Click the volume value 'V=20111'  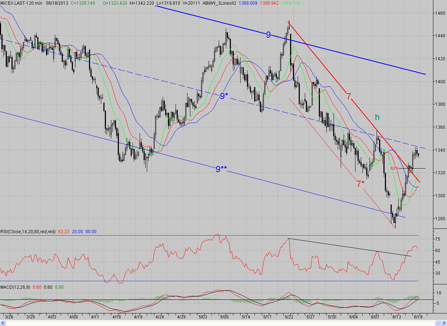pyautogui.click(x=191, y=3)
